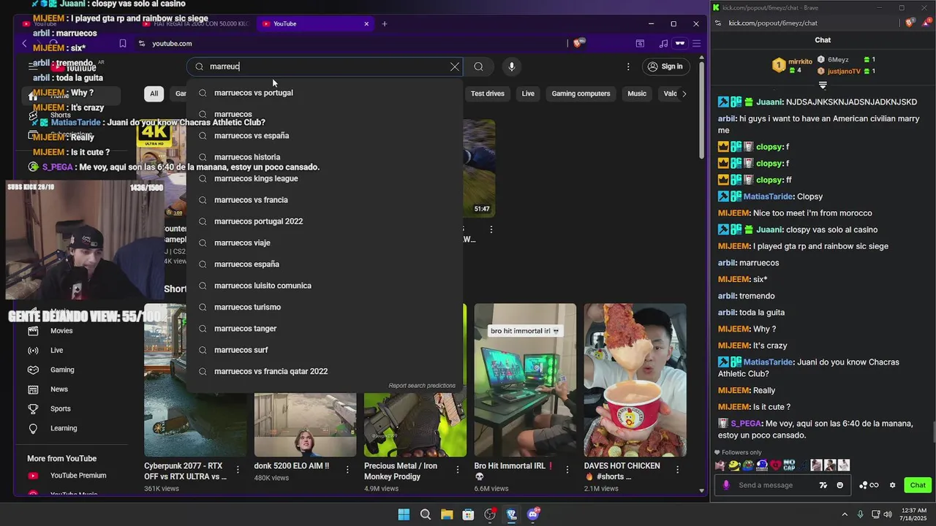Open a new browser tab
Image resolution: width=936 pixels, height=526 pixels.
point(384,23)
